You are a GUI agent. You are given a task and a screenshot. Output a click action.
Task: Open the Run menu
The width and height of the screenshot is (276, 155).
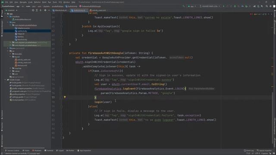(50, 2)
